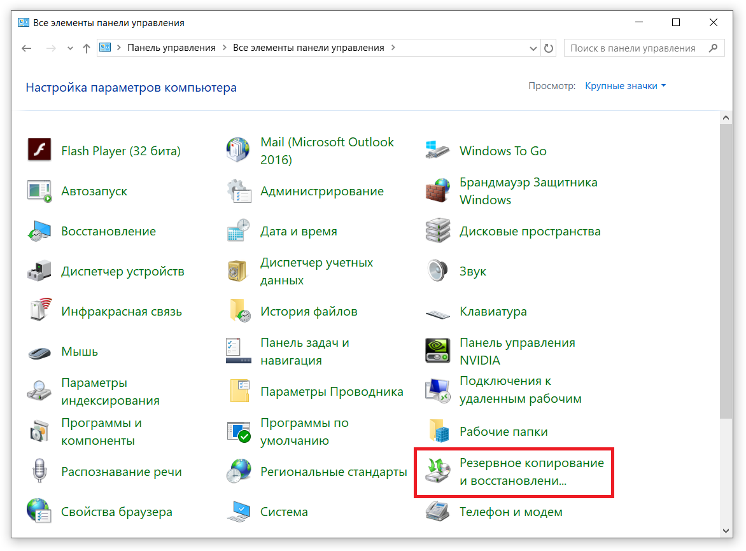This screenshot has height=551, width=746.
Task: Click the История файлов icon
Action: 240,311
